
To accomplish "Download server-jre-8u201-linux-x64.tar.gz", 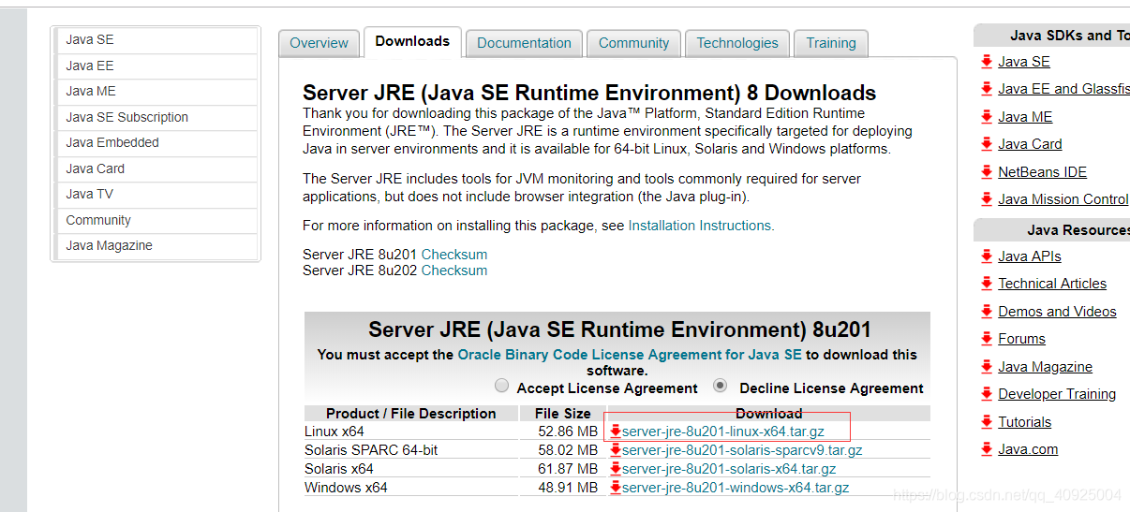I will (x=723, y=432).
